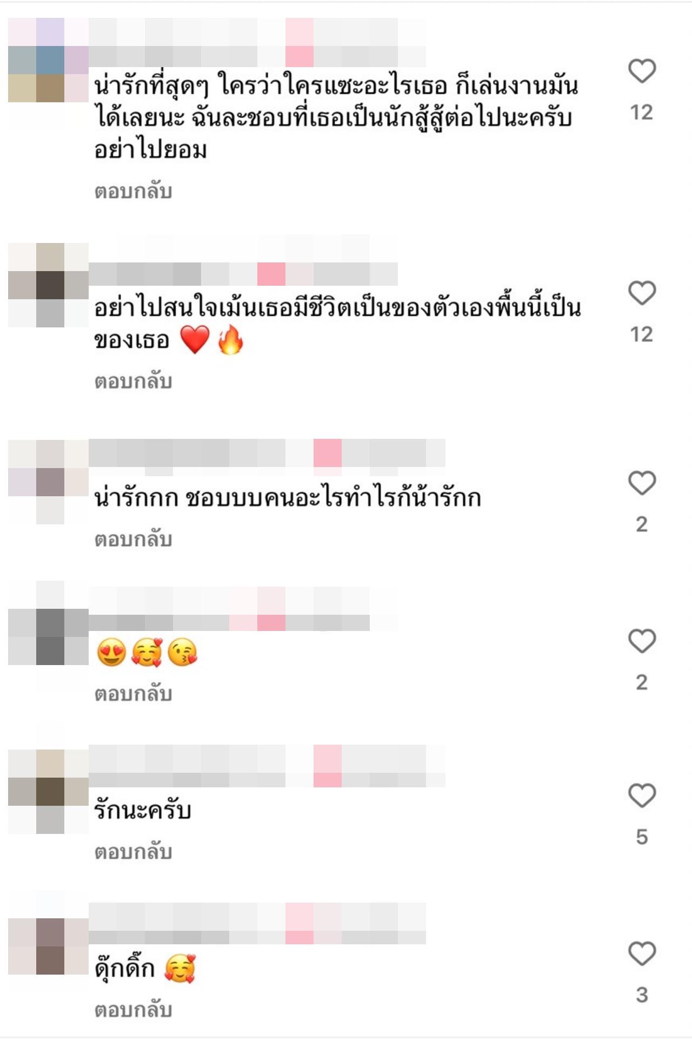Open avatar of first commenter
The image size is (692, 1039).
point(48,60)
